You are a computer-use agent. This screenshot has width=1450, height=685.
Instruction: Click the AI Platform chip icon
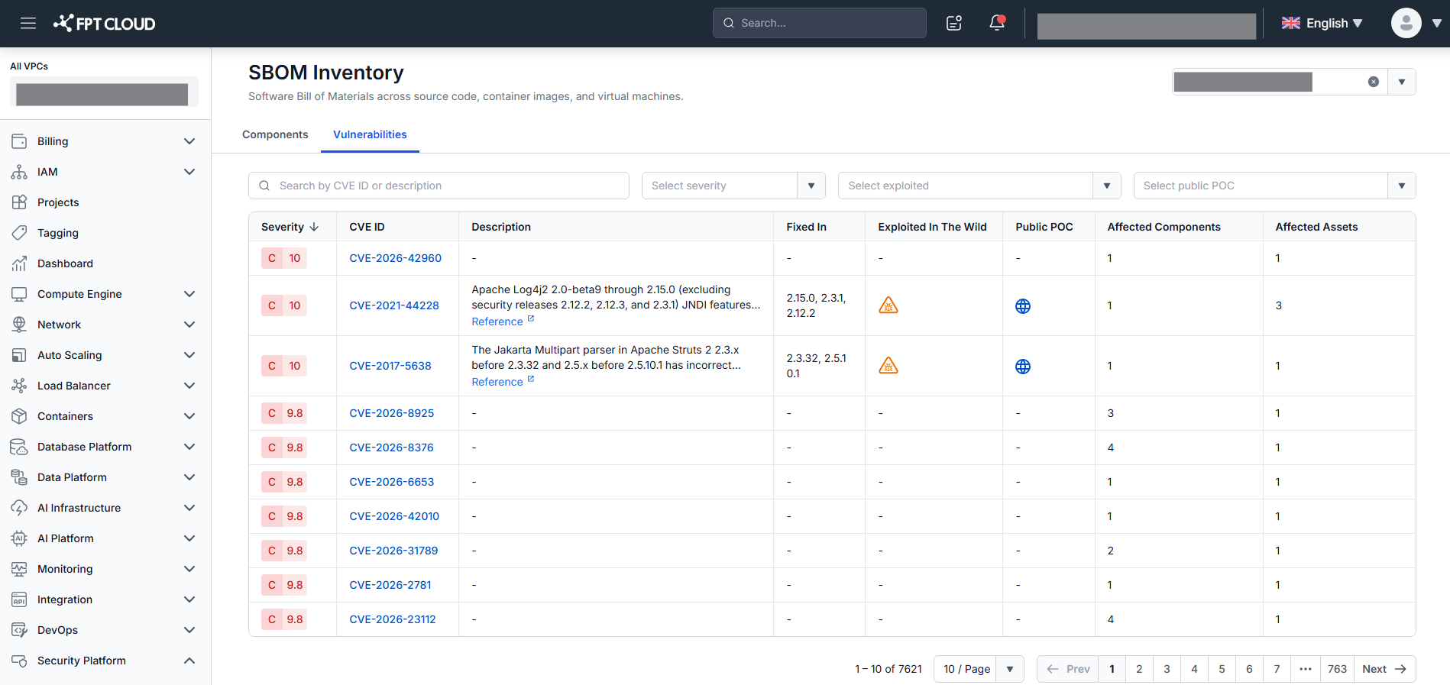click(19, 538)
